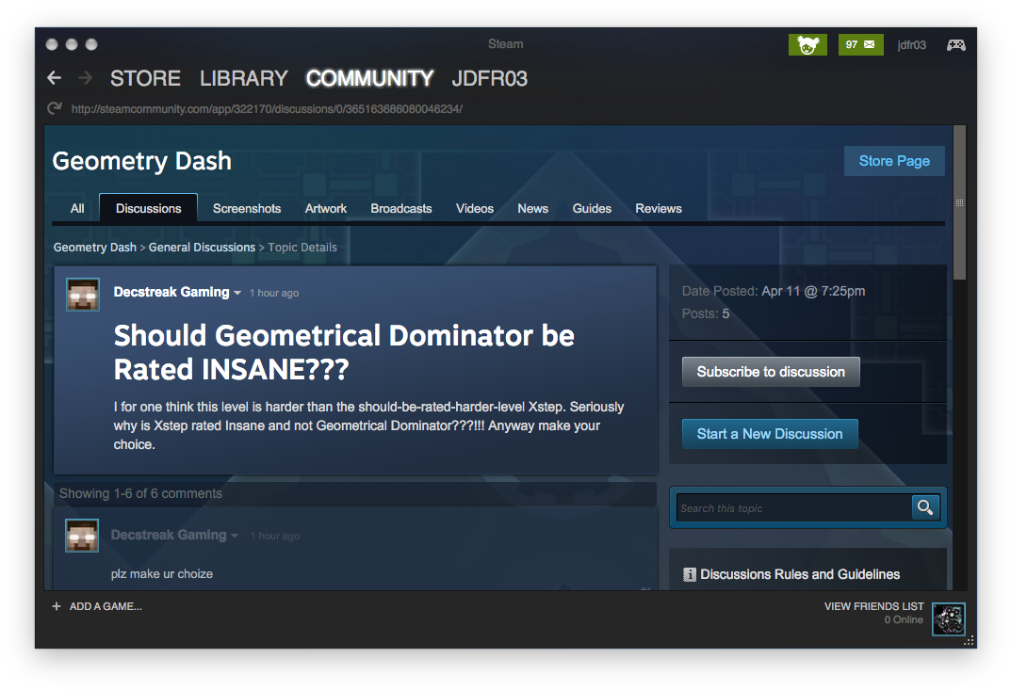This screenshot has width=1011, height=690.
Task: Click the vertical page scrollbar
Action: [959, 202]
